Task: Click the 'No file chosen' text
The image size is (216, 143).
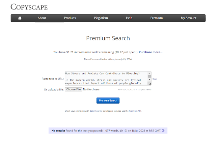Action: pyautogui.click(x=92, y=89)
